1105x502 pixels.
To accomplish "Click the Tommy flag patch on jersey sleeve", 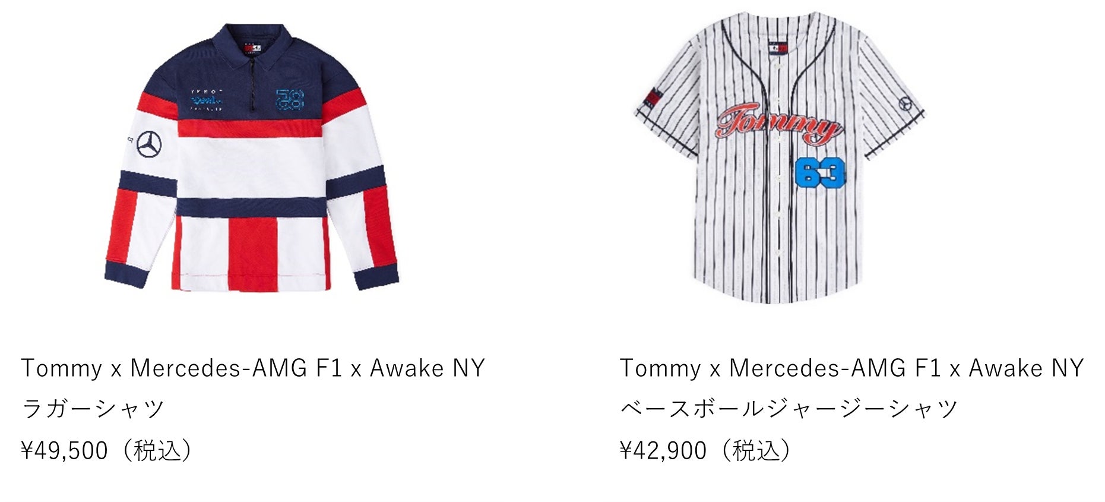I will pyautogui.click(x=651, y=97).
